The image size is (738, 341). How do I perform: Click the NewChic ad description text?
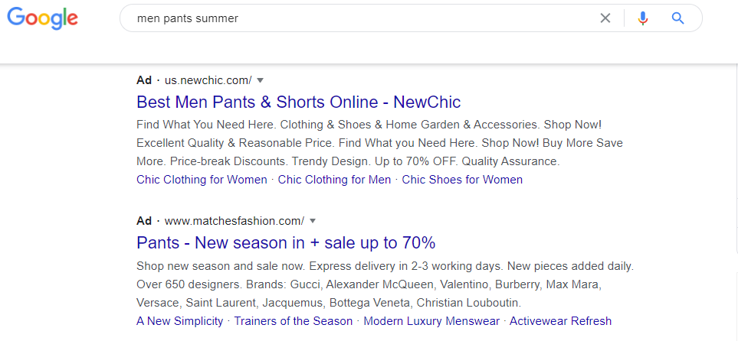point(379,143)
